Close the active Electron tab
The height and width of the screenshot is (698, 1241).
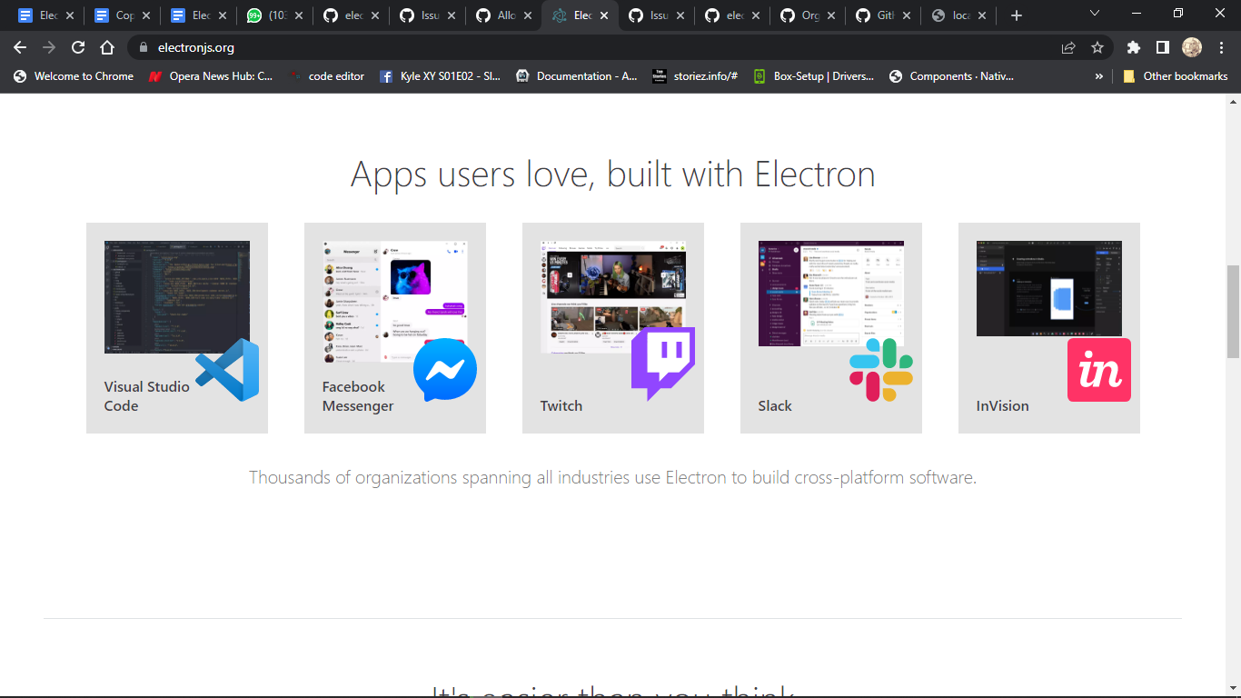pyautogui.click(x=604, y=15)
